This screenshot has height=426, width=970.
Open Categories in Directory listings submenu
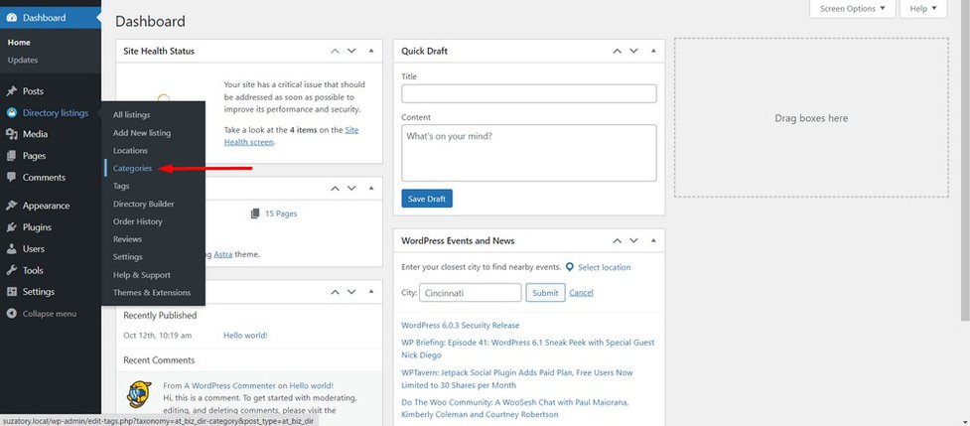point(132,168)
